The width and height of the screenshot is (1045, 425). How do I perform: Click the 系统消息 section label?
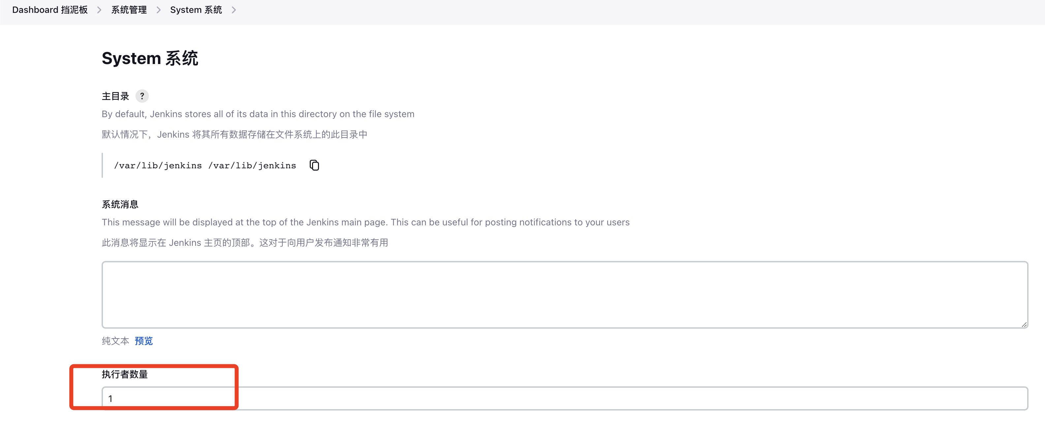point(120,204)
